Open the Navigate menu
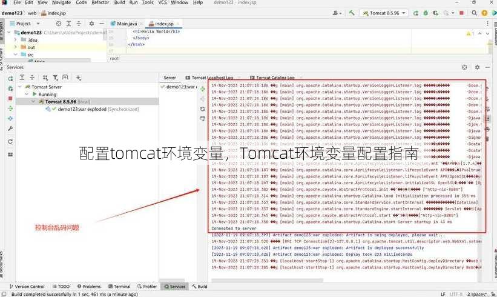Screen dimensions: 497x297 point(62,2)
